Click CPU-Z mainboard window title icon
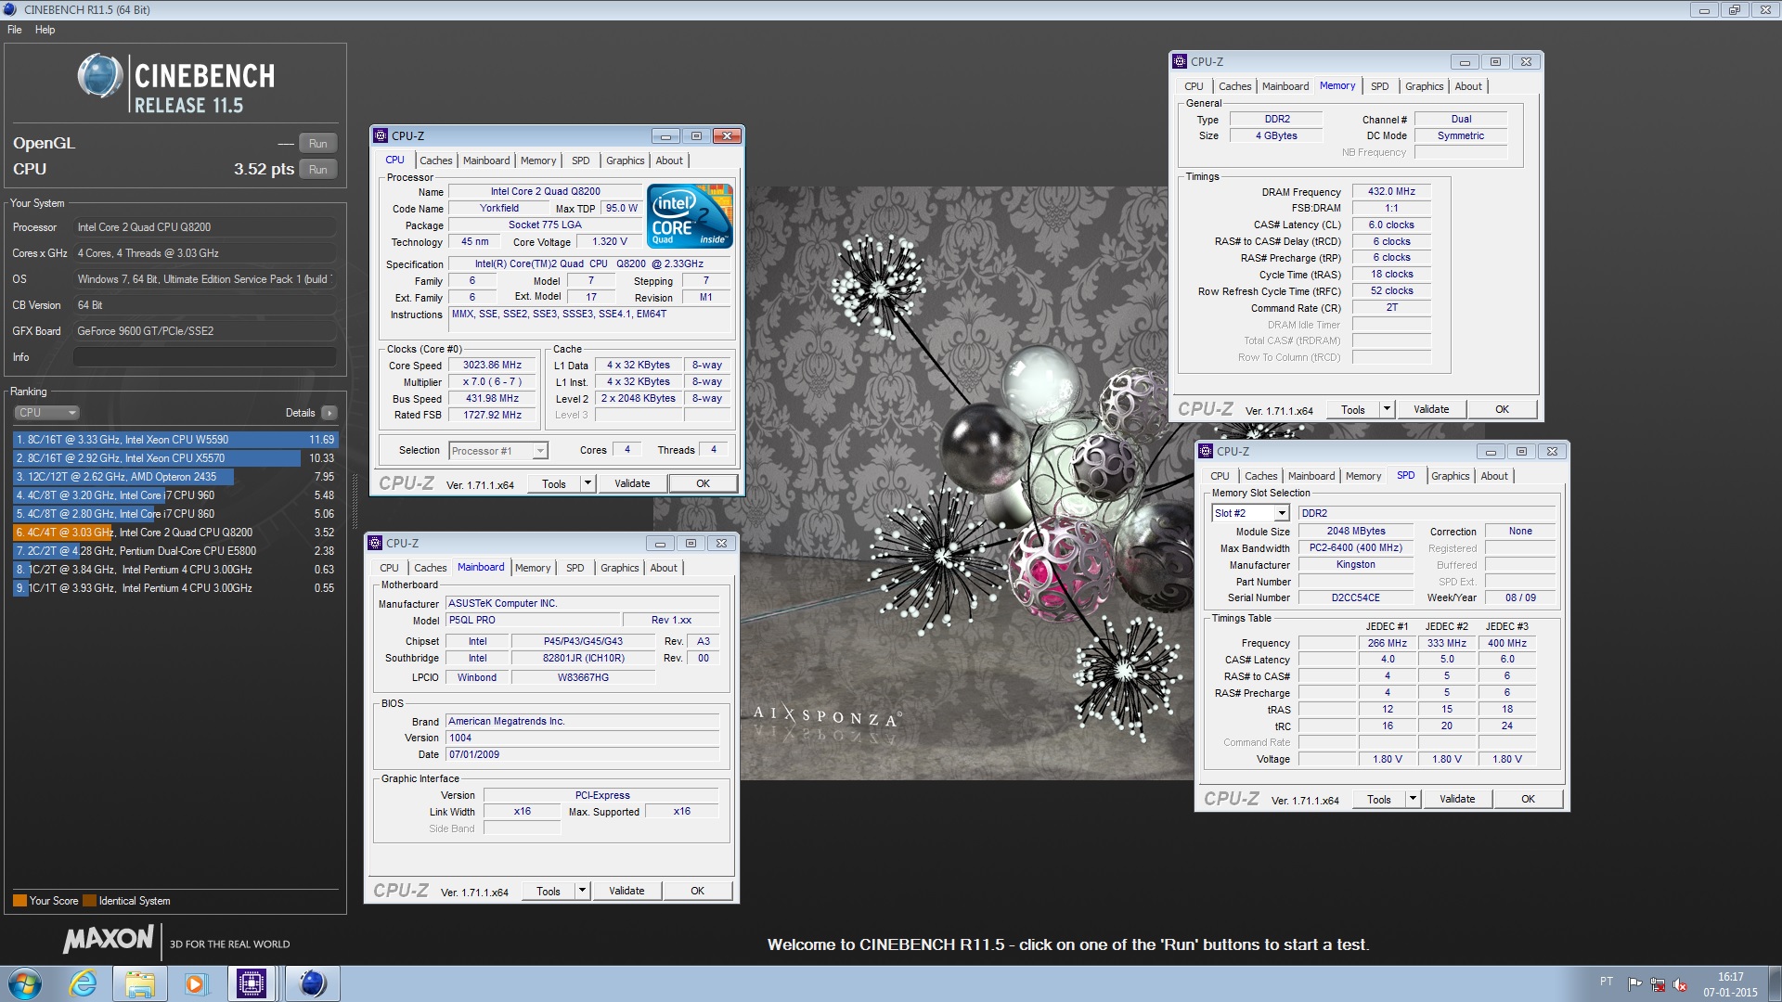This screenshot has height=1002, width=1782. coord(375,543)
